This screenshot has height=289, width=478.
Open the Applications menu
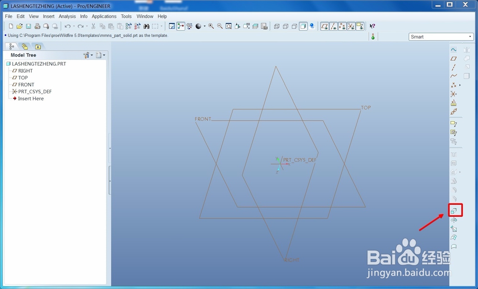104,16
